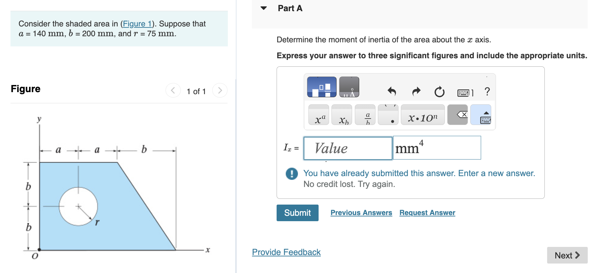This screenshot has width=604, height=273.
Task: Click the backspace delete icon
Action: (x=458, y=114)
